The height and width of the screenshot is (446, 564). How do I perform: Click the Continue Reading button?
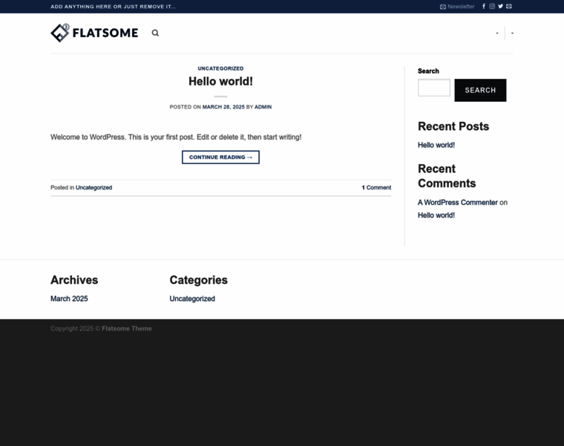[220, 157]
